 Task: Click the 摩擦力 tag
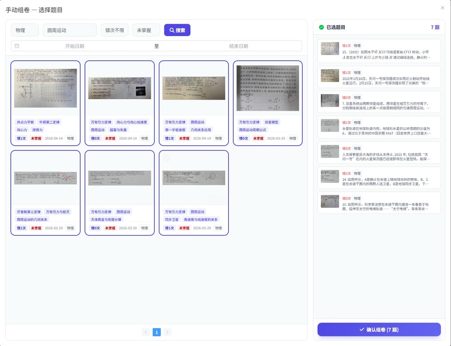point(37,130)
